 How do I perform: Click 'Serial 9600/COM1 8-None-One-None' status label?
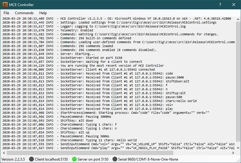[x=148, y=159]
